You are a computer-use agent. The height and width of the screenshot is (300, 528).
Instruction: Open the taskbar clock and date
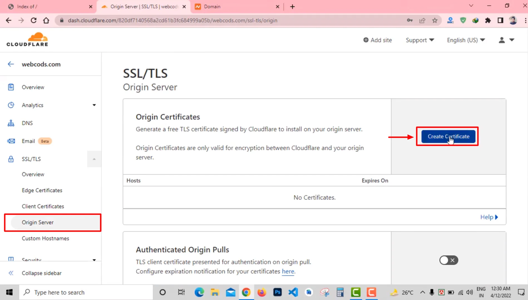pos(500,292)
